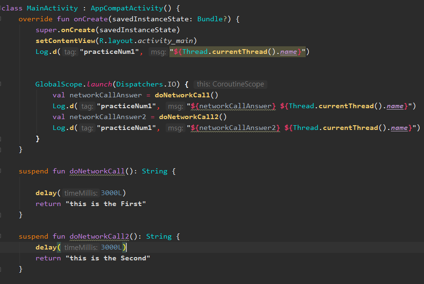Click ${networkCallAnswer2} template in third Log.d
This screenshot has height=284, width=424.
(235, 128)
